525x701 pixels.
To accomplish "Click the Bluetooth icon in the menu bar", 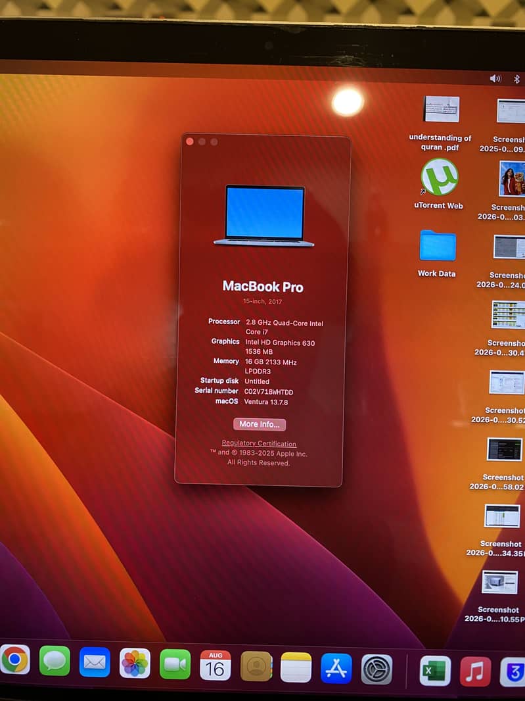I will tap(516, 79).
